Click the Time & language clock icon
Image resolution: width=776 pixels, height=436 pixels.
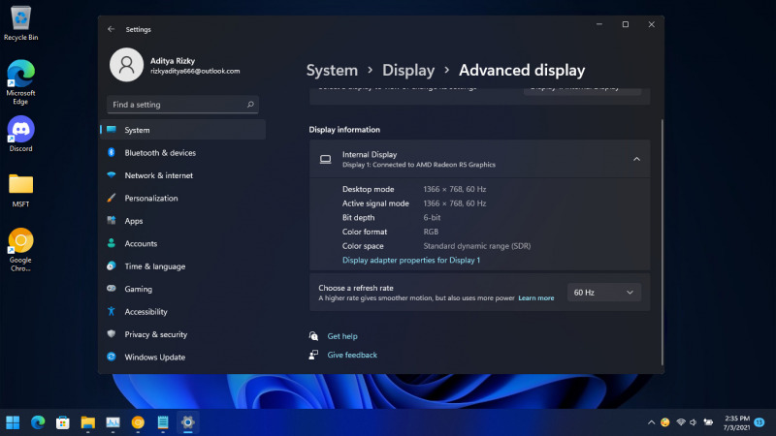[x=112, y=265]
